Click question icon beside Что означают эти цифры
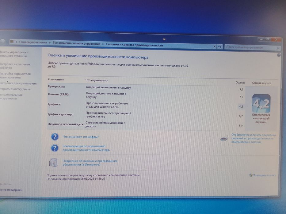 pos(55,137)
